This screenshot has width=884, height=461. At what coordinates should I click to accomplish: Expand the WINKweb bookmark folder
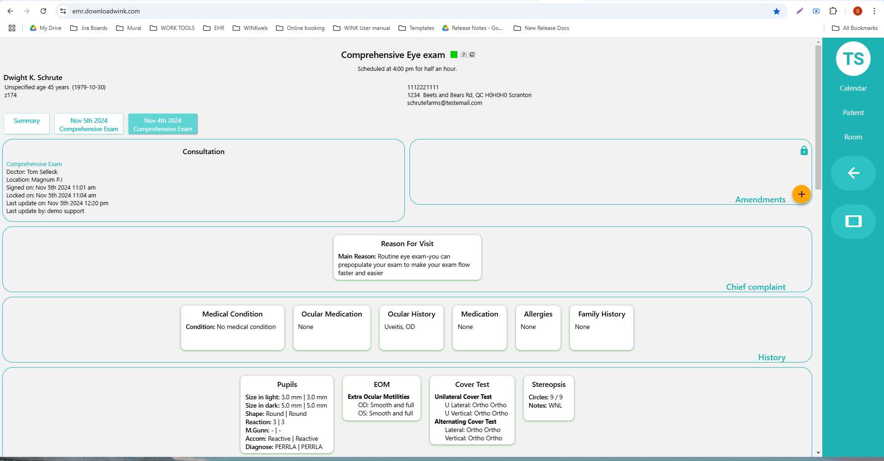pos(250,28)
